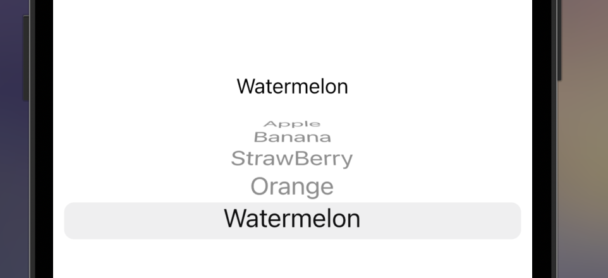This screenshot has height=278, width=608.
Task: Click white space right of StrawBerry item
Action: pos(442,159)
